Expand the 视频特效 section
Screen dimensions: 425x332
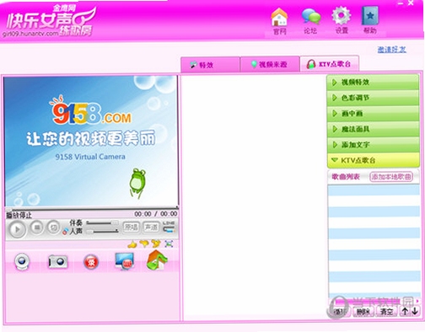click(x=373, y=83)
